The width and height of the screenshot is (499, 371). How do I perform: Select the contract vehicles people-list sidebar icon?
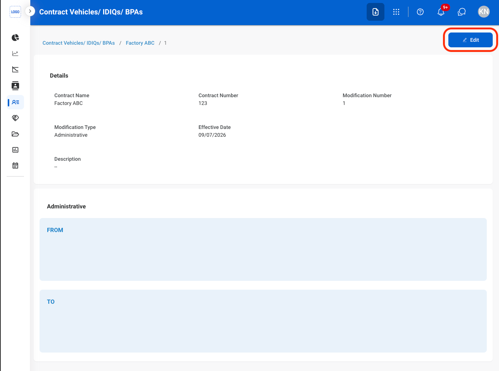[16, 102]
